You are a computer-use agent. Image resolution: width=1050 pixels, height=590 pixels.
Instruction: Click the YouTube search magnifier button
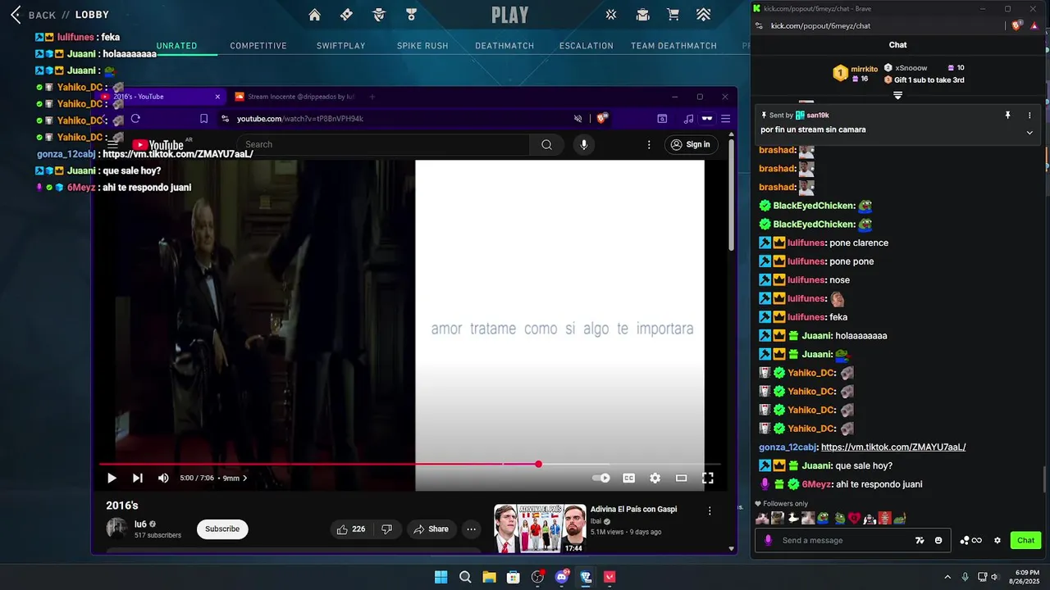pos(546,144)
